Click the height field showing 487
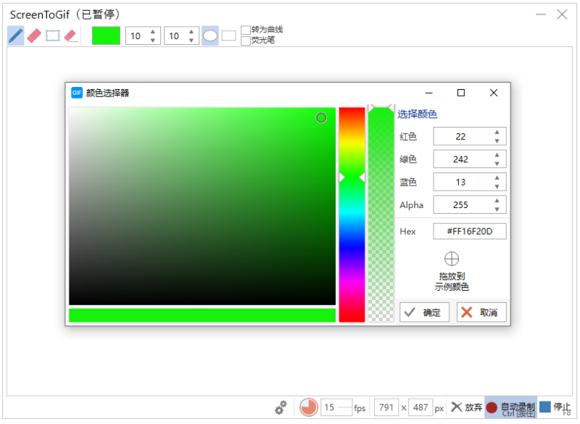This screenshot has height=424, width=580. (x=420, y=407)
